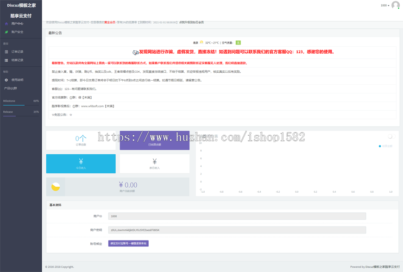This screenshot has height=272, width=403.
Task: Open the user avatar icon at top right
Action: tap(395, 5)
